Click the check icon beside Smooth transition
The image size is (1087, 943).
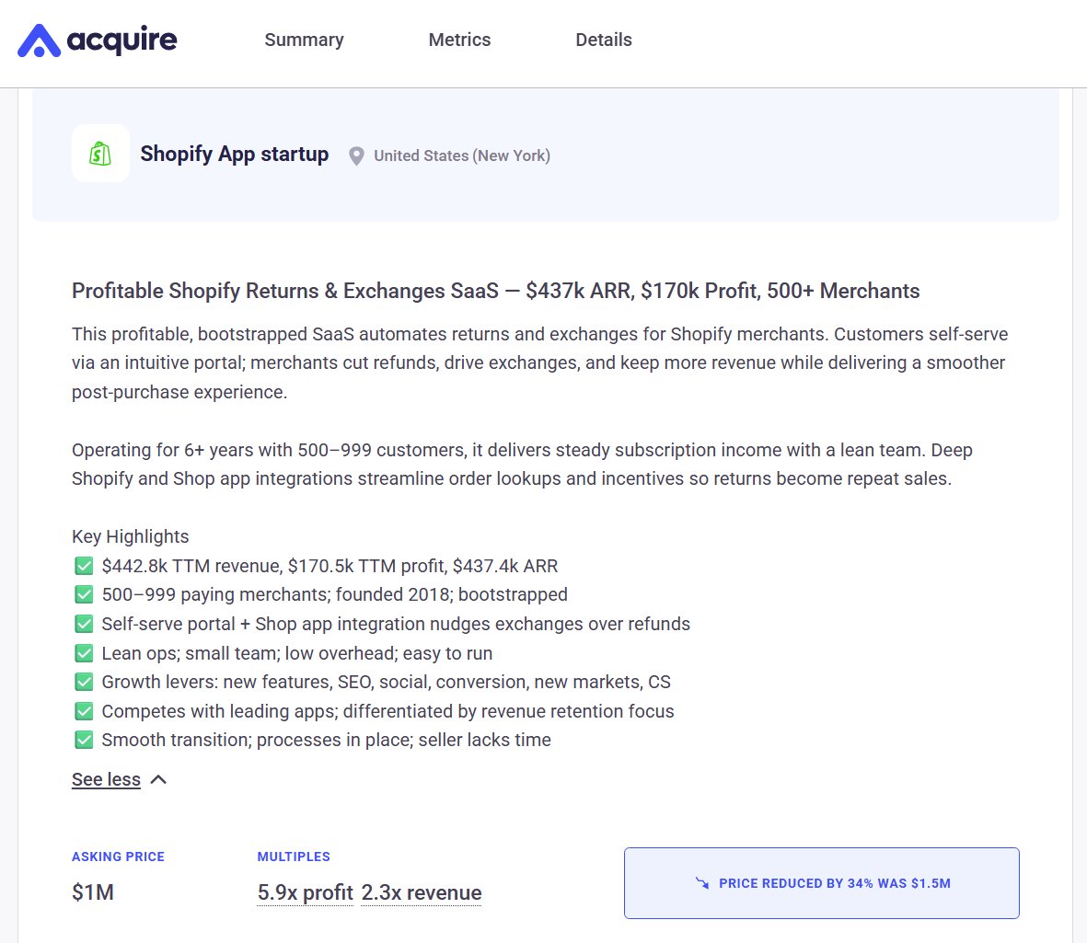[84, 740]
